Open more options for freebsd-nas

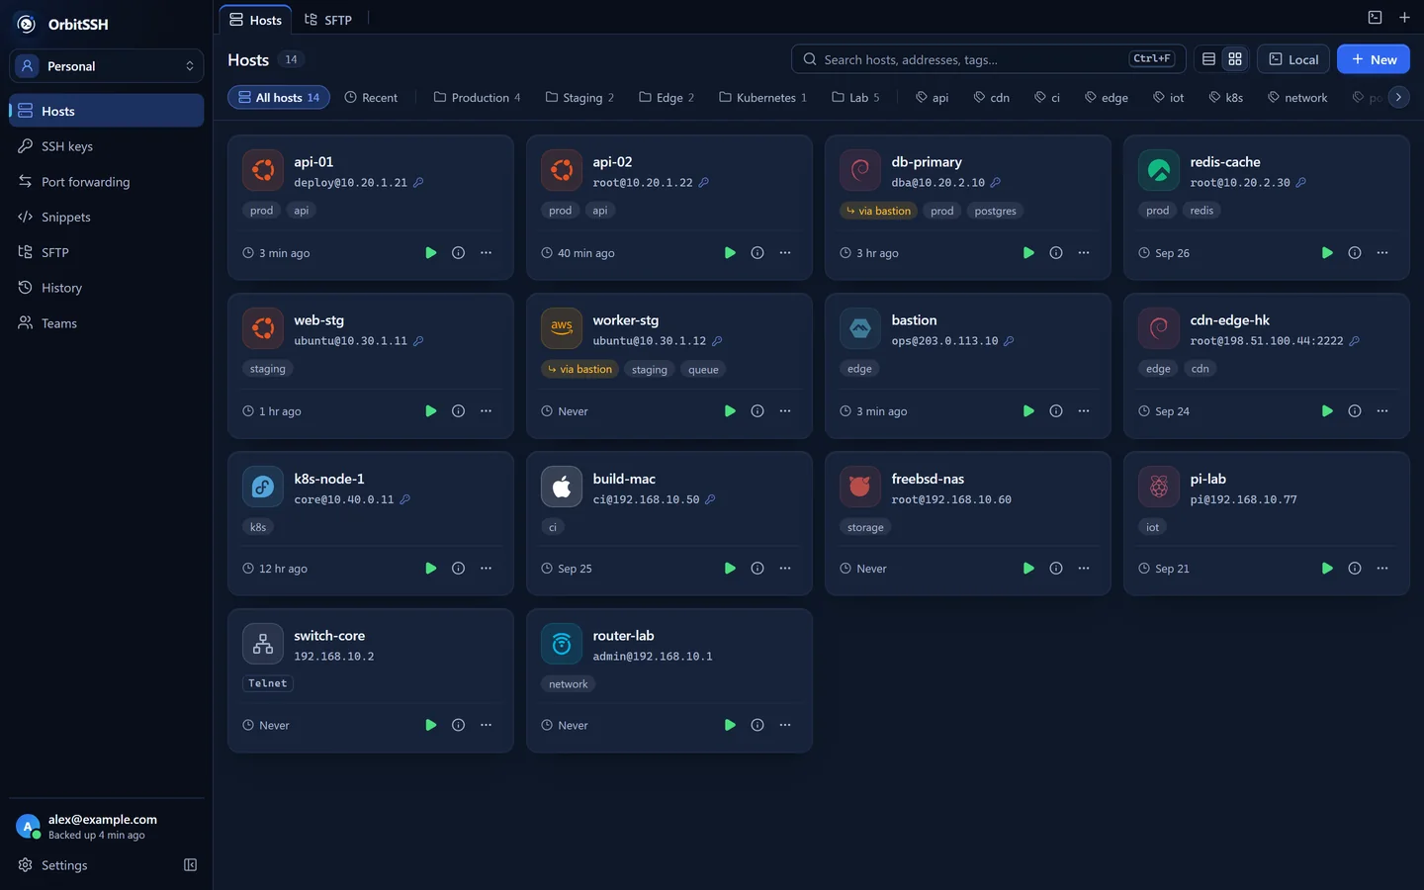tap(1084, 569)
